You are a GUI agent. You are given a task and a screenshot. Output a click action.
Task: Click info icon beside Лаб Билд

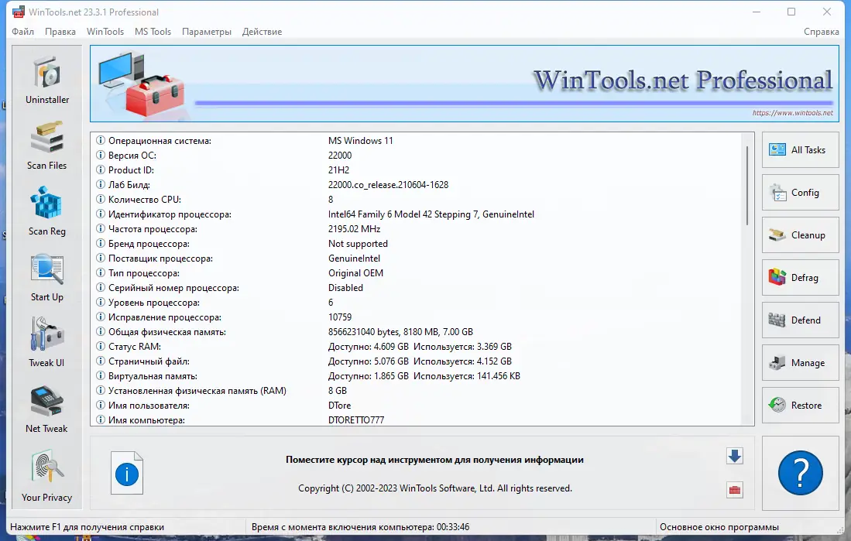tap(101, 184)
